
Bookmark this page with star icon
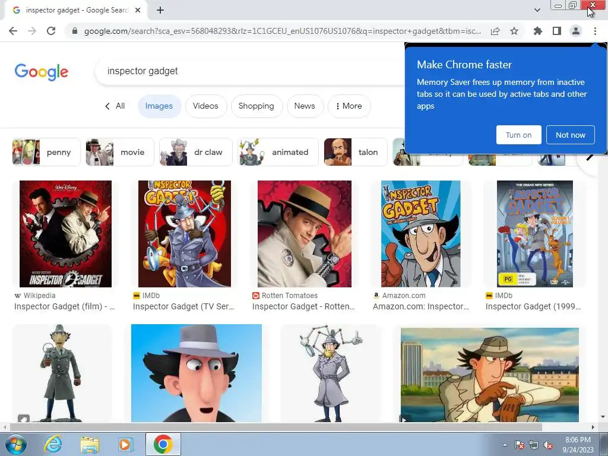pyautogui.click(x=514, y=31)
